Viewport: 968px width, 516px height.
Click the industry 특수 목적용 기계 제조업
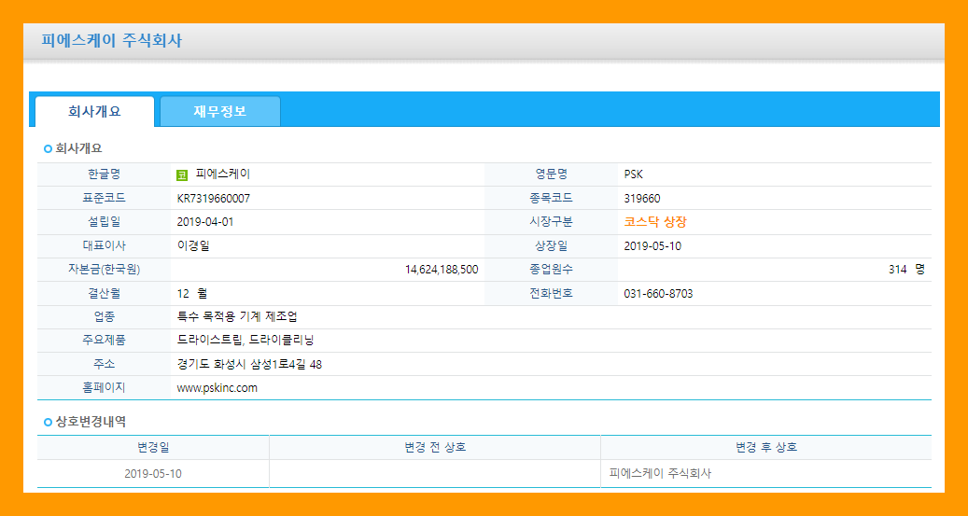click(x=237, y=316)
